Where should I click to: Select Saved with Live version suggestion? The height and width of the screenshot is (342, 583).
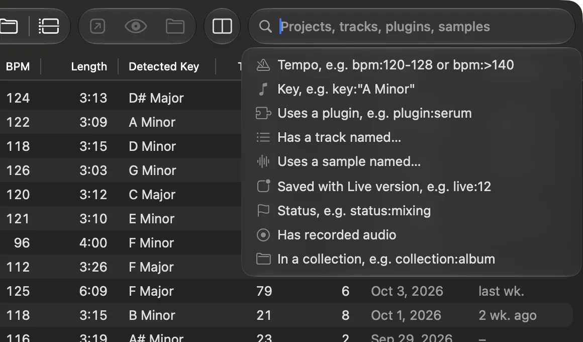(412, 187)
